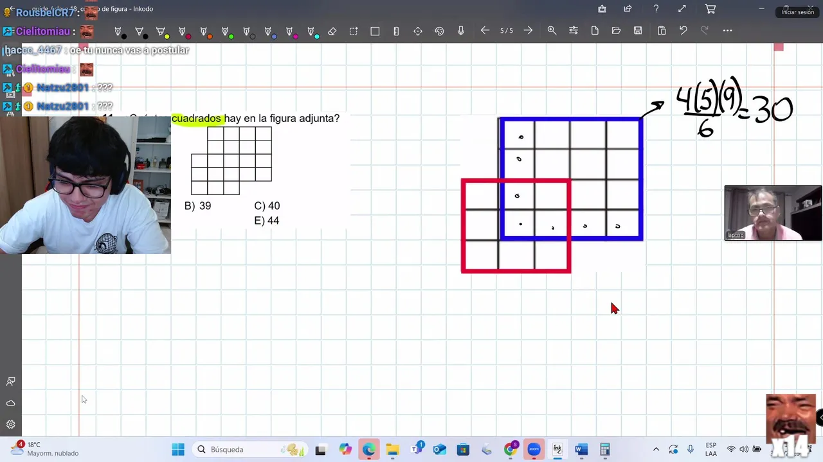This screenshot has width=823, height=462.
Task: Switch to the Zoom taskbar app
Action: click(534, 449)
